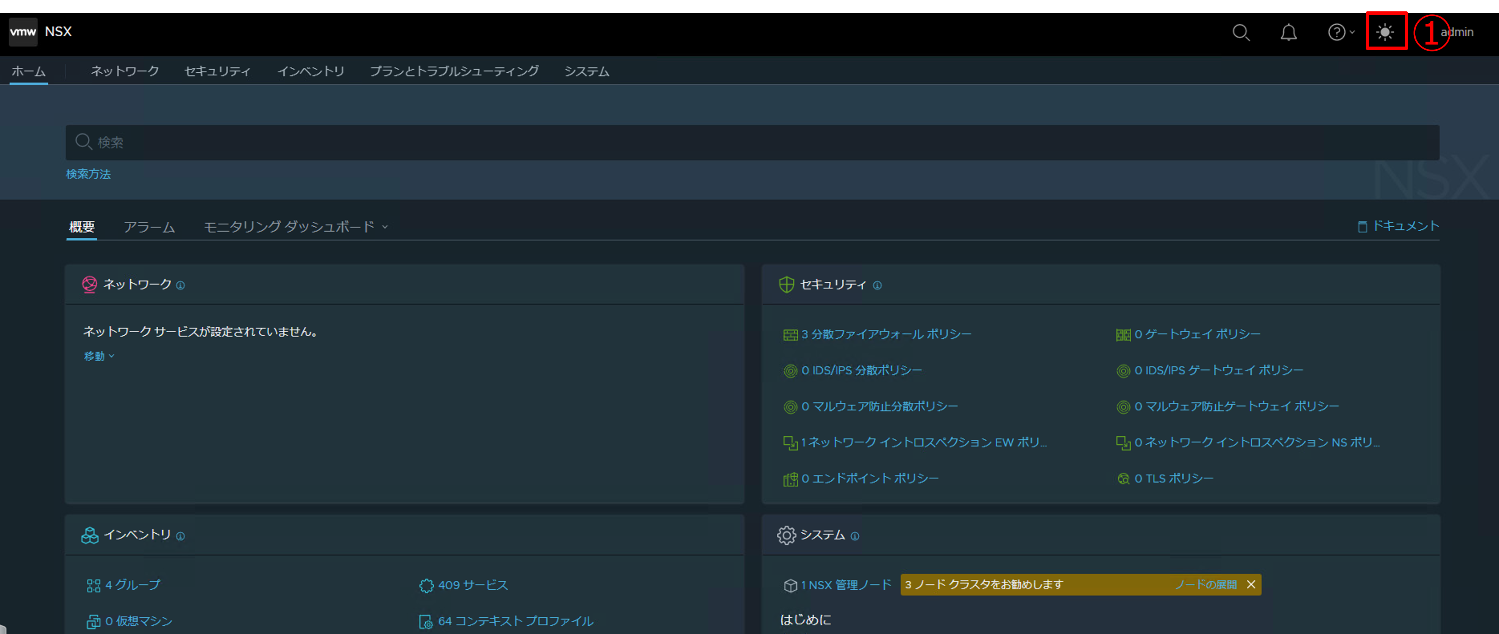The height and width of the screenshot is (634, 1499).
Task: Click the search magnifier icon in the header
Action: [x=1241, y=32]
